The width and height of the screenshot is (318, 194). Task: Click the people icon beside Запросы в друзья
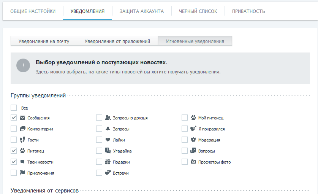coord(108,118)
